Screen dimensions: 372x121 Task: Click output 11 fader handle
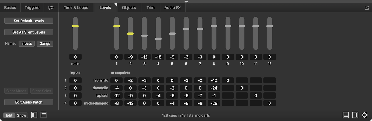click(256, 26)
